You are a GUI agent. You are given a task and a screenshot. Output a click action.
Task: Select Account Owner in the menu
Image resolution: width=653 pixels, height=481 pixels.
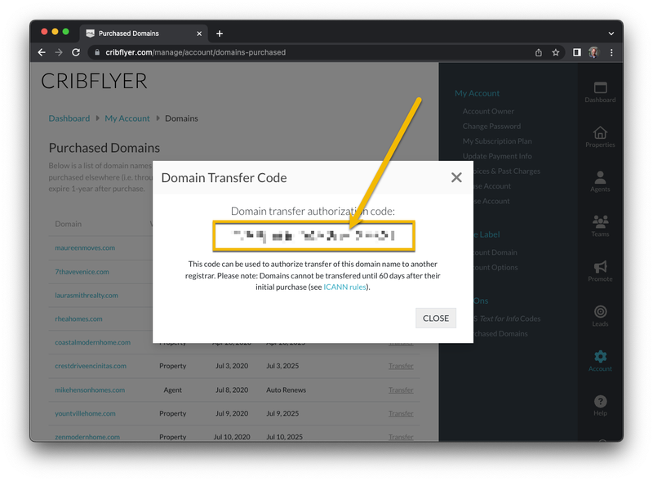[x=488, y=111]
